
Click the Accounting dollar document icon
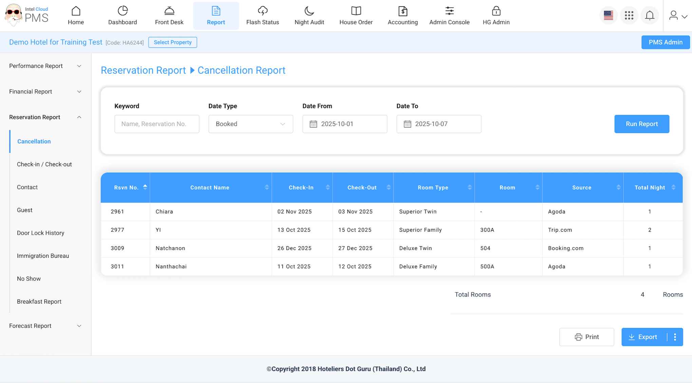click(402, 12)
